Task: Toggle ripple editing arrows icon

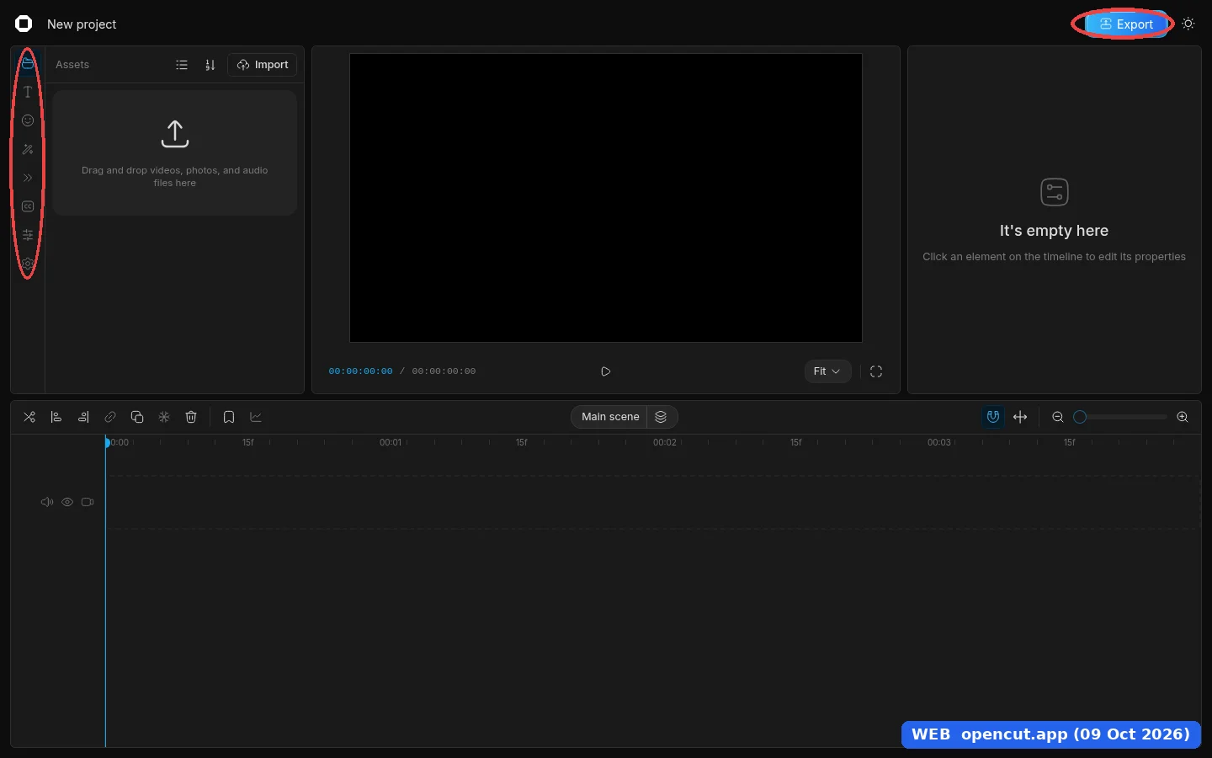Action: tap(1020, 417)
